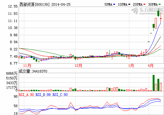Viewport: 164px width, 115px height.
Task: Click the 11月 month label
Action: 27,66
